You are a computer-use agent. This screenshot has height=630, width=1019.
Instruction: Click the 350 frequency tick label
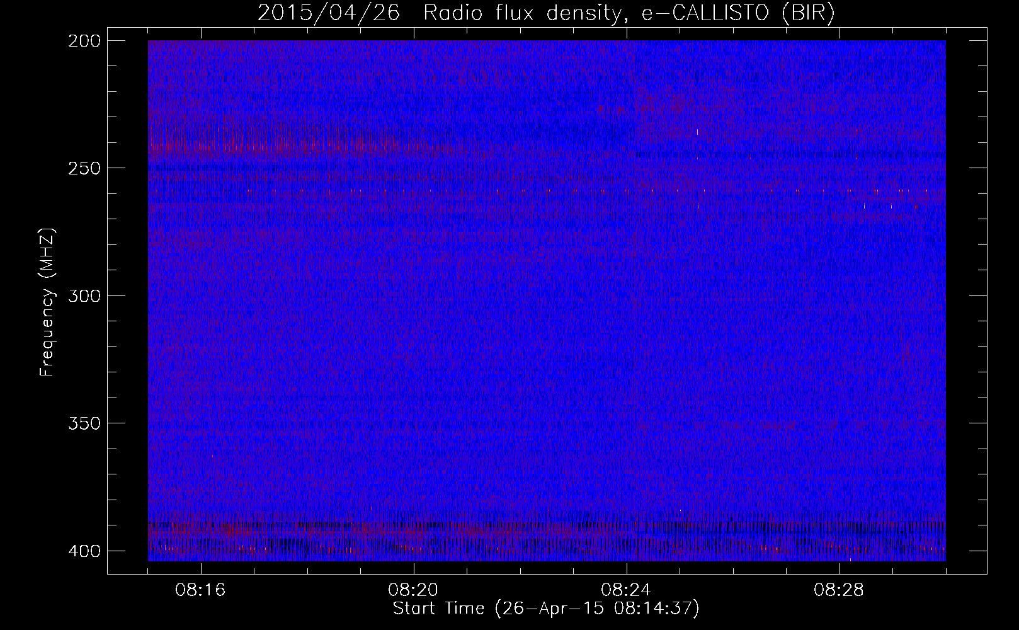83,423
